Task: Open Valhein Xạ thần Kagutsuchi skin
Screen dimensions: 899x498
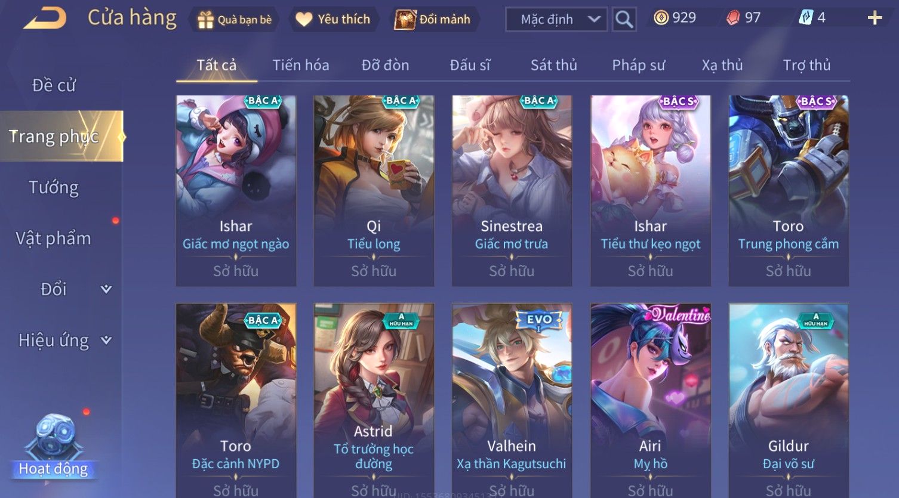Action: 512,400
